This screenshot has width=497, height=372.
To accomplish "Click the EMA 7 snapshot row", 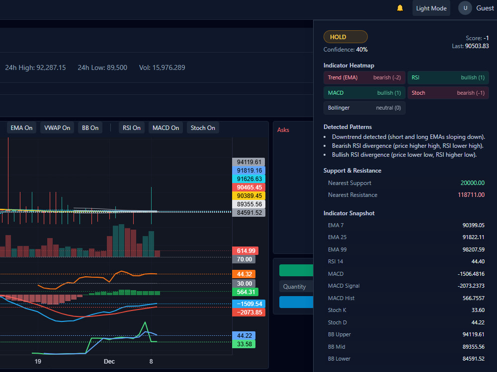I will [406, 225].
